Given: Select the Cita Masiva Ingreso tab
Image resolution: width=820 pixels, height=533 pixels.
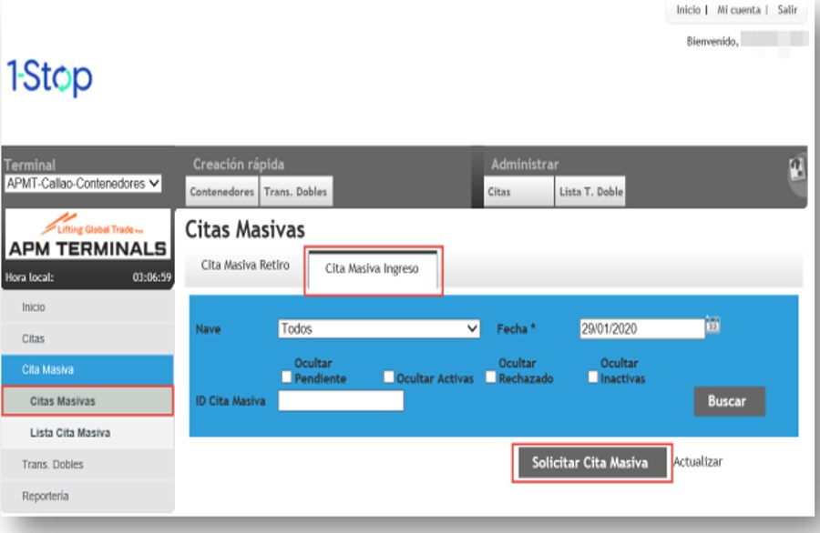Looking at the screenshot, I should (x=372, y=269).
